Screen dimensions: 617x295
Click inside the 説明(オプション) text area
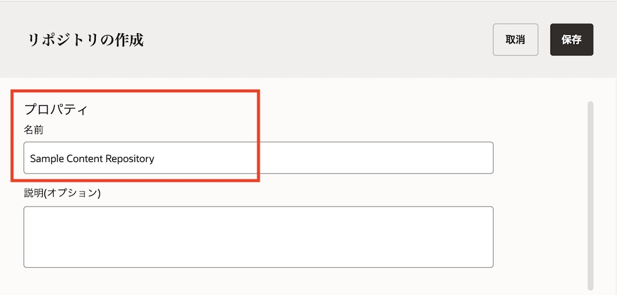coord(258,237)
